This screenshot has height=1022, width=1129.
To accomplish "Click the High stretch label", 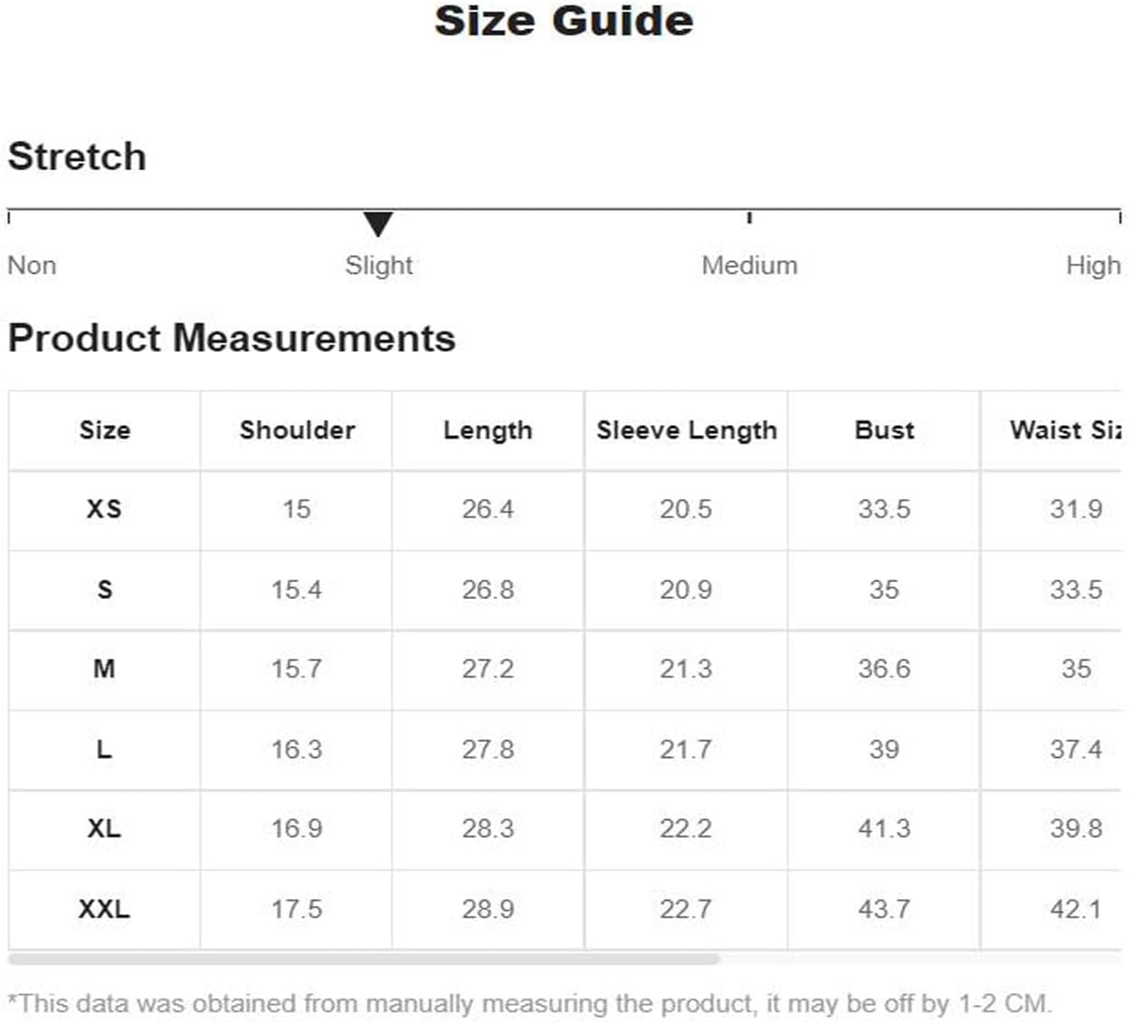I will coord(1092,266).
